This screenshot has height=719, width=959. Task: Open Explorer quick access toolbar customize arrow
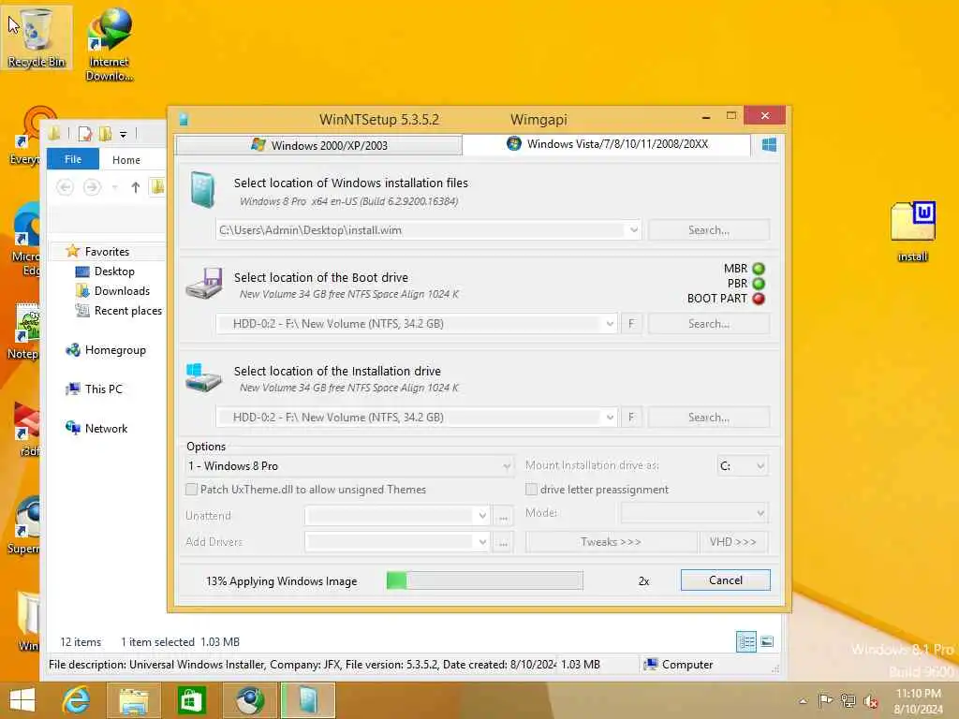(123, 135)
